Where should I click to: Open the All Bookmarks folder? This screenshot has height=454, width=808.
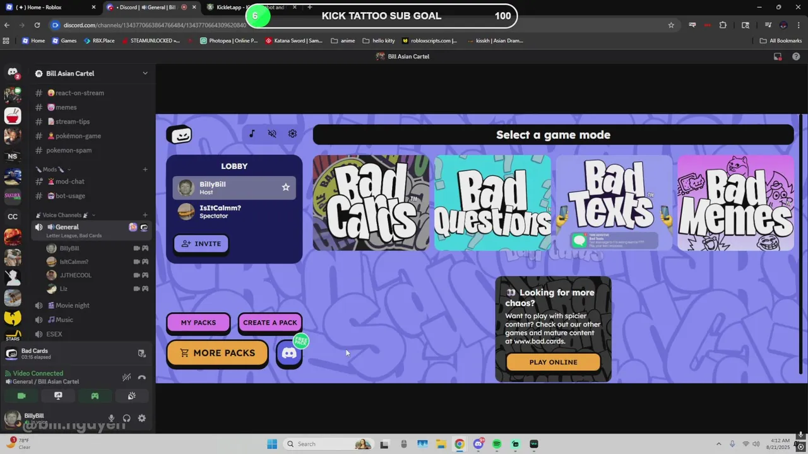tap(781, 40)
